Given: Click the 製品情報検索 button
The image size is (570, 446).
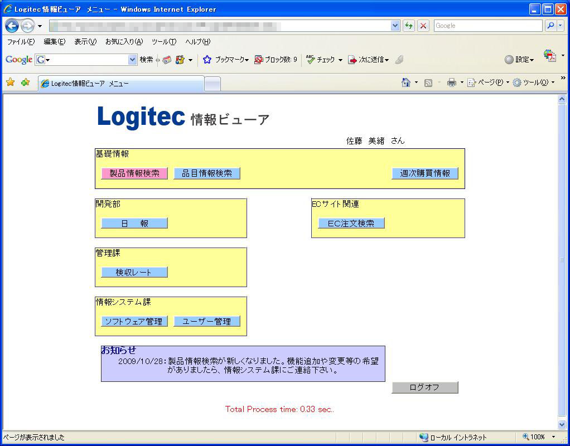Looking at the screenshot, I should coord(134,173).
